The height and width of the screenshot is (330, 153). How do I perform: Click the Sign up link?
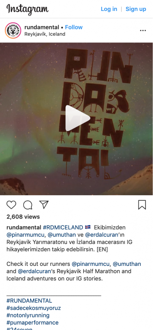pyautogui.click(x=136, y=9)
